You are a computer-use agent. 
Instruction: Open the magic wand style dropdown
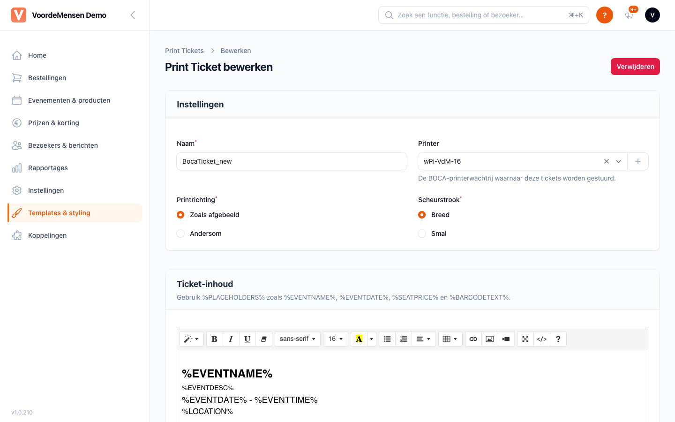coord(192,339)
